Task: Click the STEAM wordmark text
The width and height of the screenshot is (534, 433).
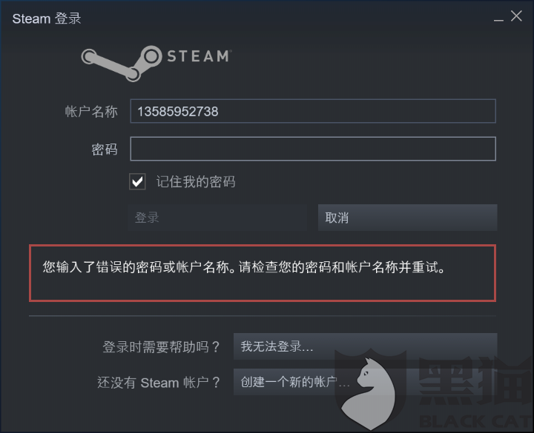Action: coord(200,56)
